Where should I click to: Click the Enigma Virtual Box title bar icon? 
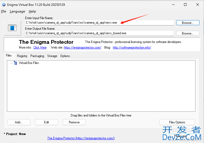coord(4,5)
